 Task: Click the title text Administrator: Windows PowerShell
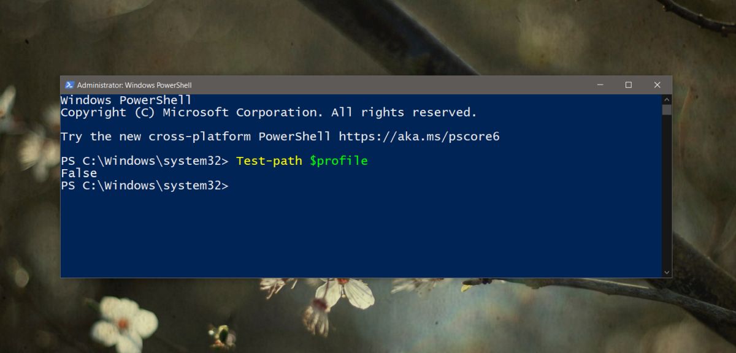point(134,85)
